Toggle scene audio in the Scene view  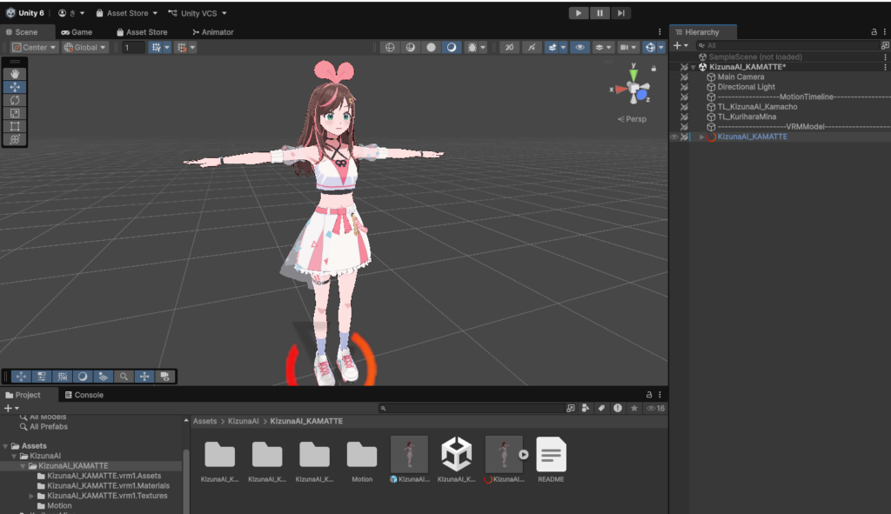tap(532, 46)
